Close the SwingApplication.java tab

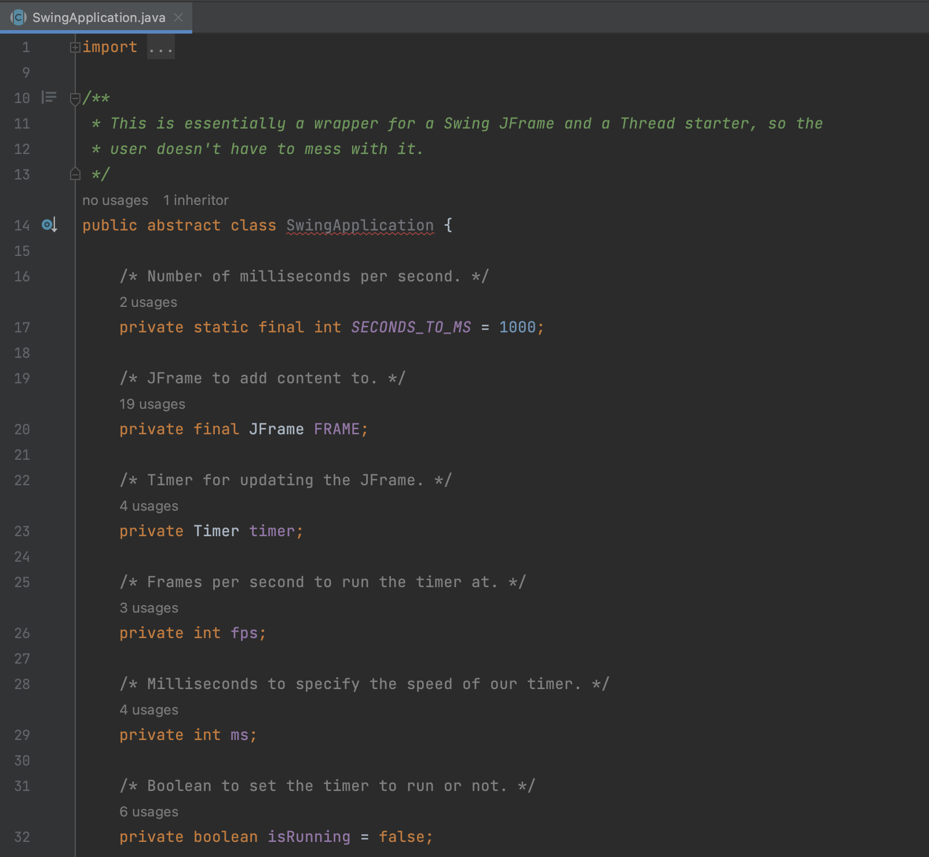pos(178,17)
